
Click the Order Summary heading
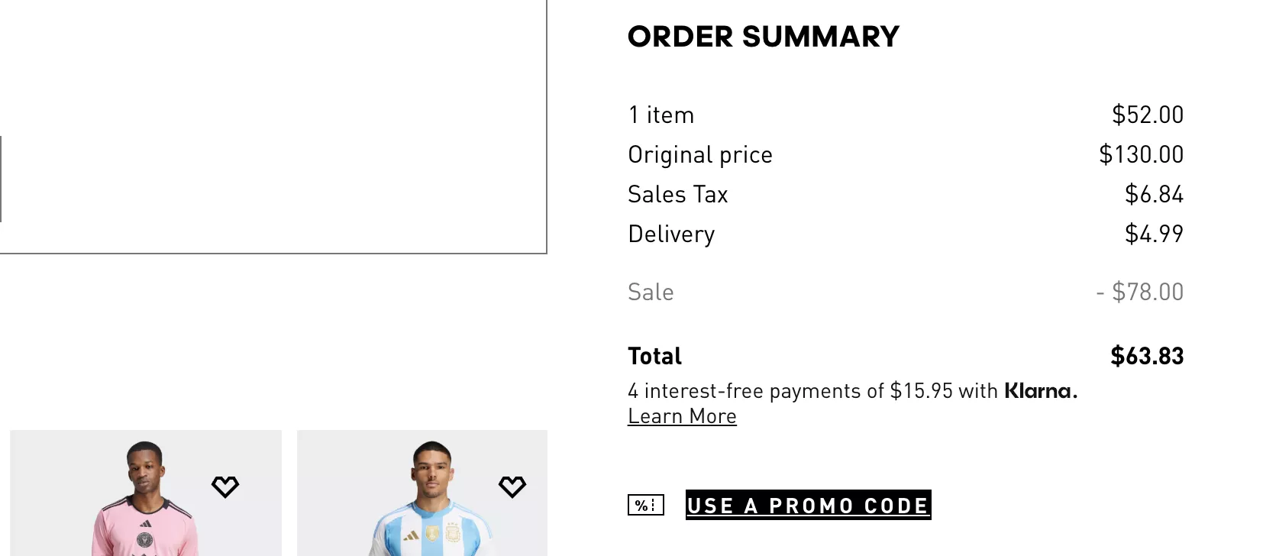(764, 37)
